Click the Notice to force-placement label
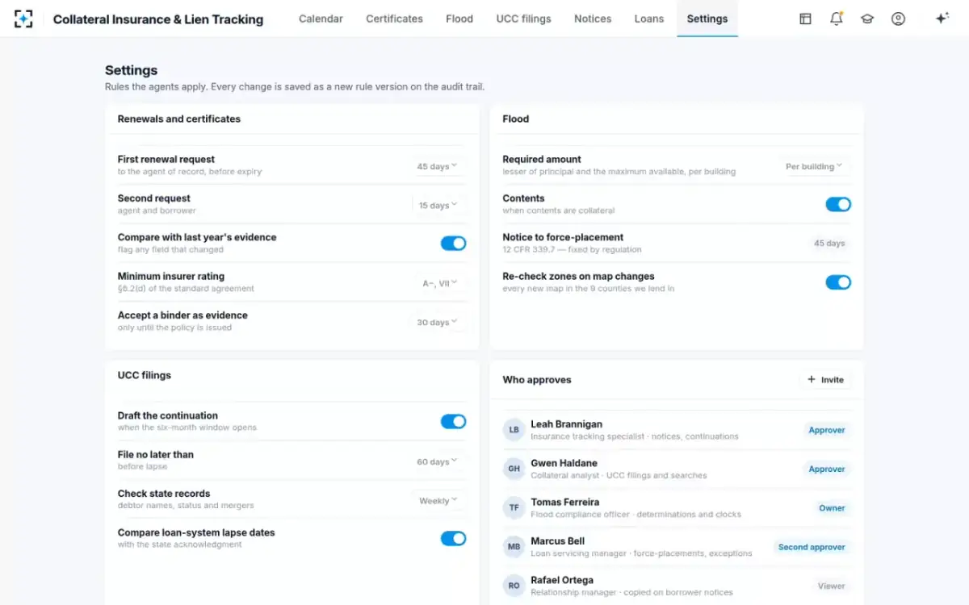Image resolution: width=969 pixels, height=605 pixels. [563, 237]
